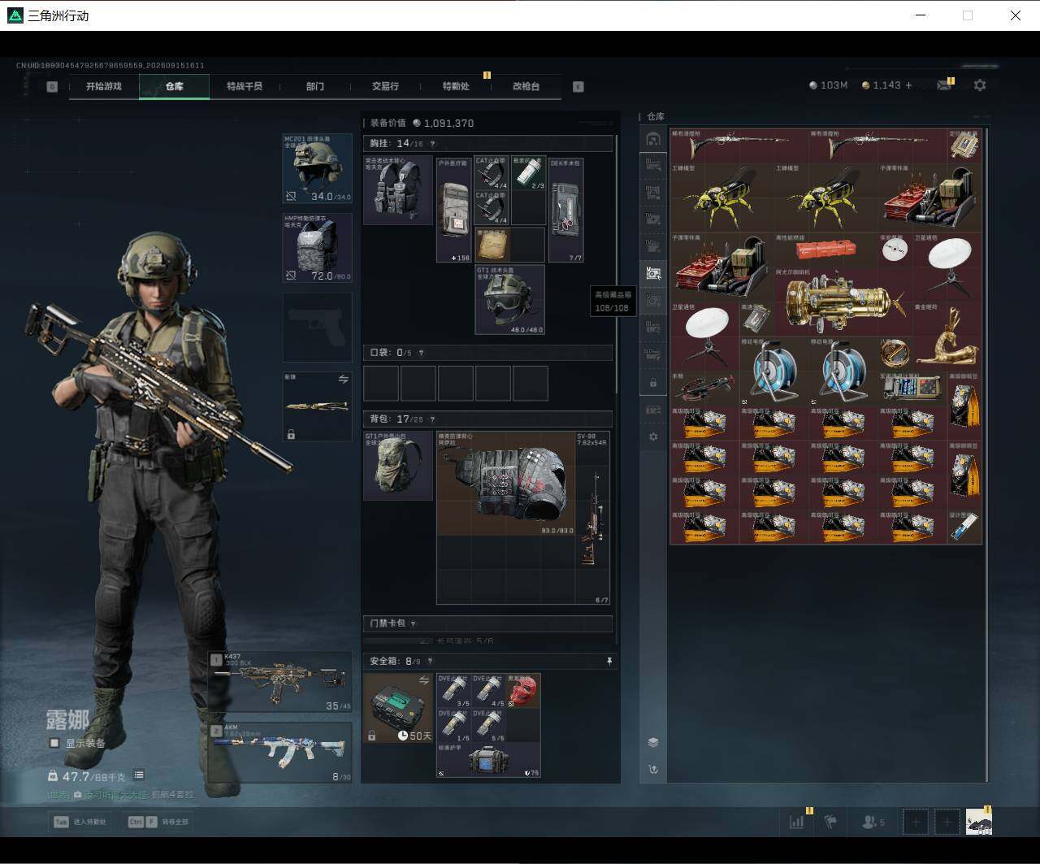The height and width of the screenshot is (864, 1040).
Task: Click the lock icon in melee slot
Action: click(x=291, y=435)
